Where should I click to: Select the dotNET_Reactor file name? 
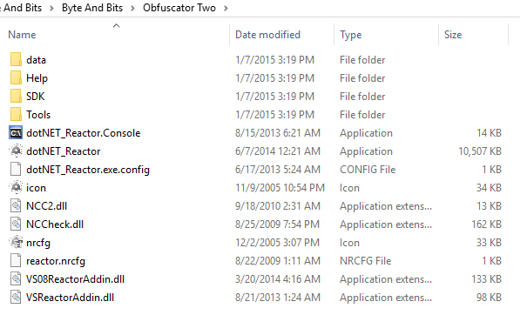click(64, 151)
